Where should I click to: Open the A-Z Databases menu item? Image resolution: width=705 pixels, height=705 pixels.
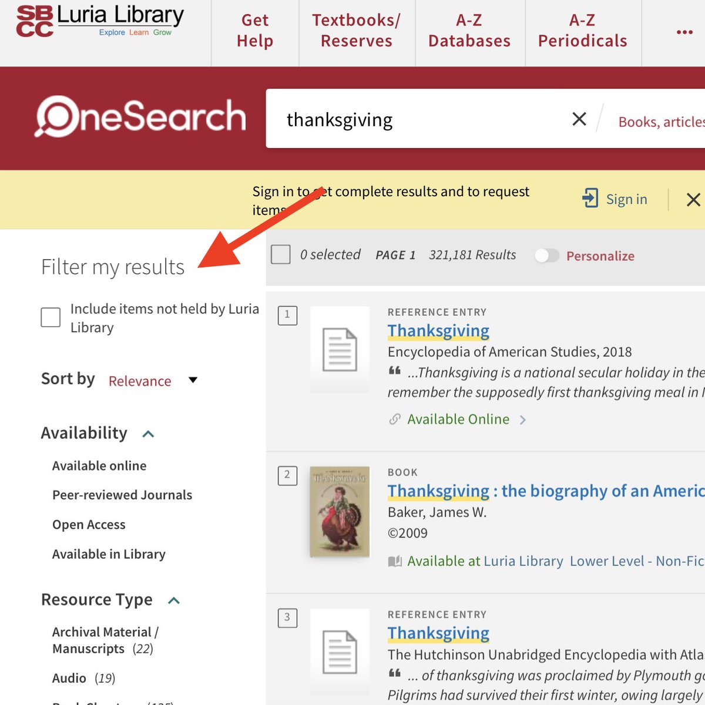pyautogui.click(x=469, y=32)
